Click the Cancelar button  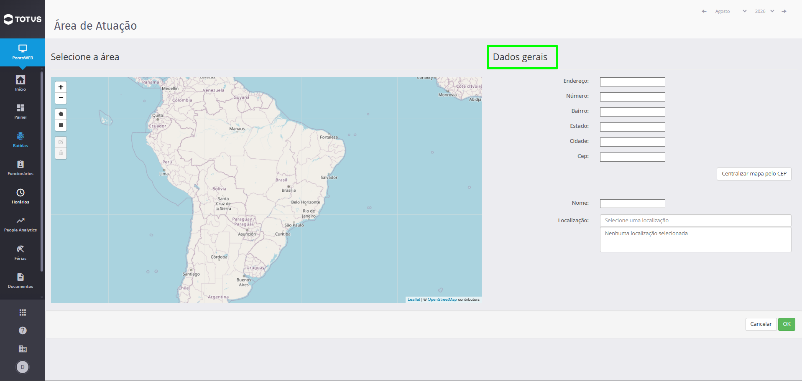click(x=761, y=324)
